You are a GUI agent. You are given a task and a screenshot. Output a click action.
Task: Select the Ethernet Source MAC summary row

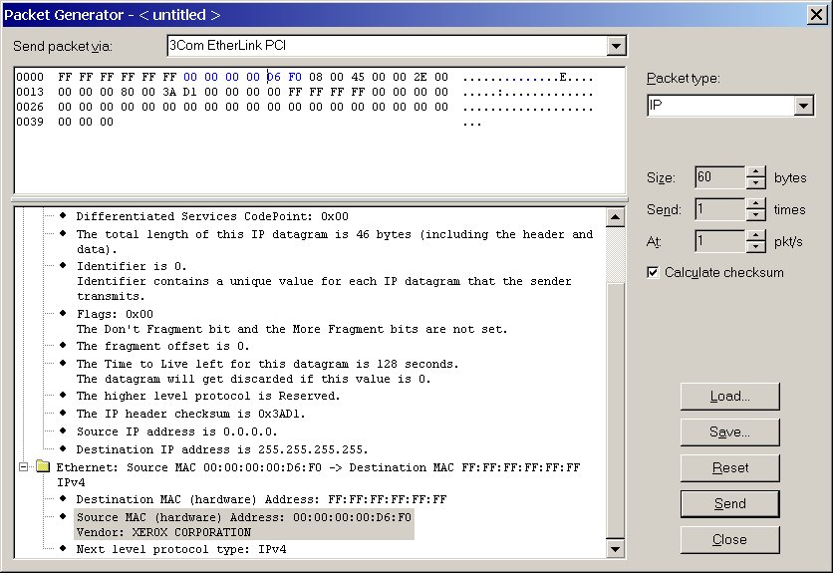click(319, 474)
